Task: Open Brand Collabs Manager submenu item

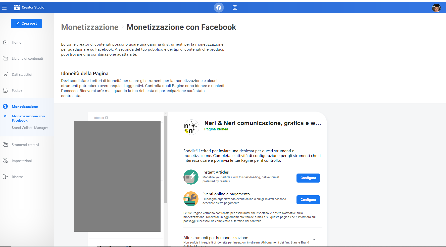Action: pyautogui.click(x=30, y=128)
